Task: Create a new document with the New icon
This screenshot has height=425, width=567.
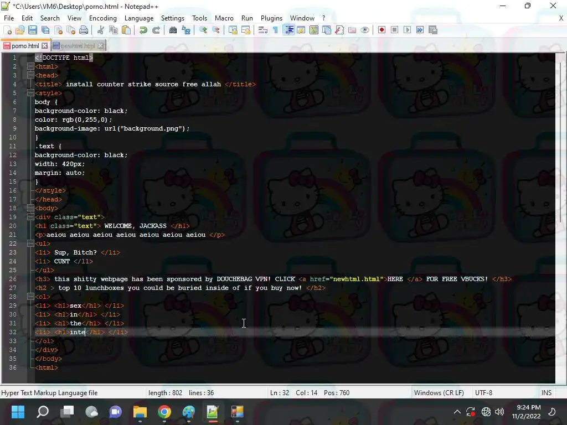Action: [x=7, y=30]
